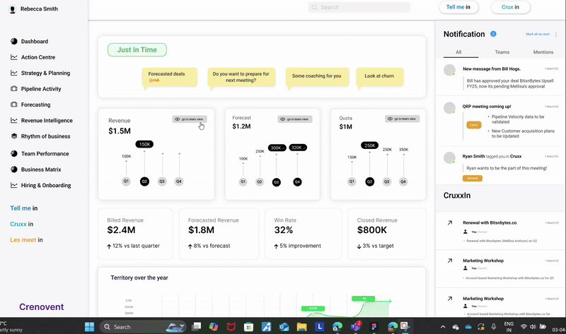Click the Crux in top button
The image size is (566, 334).
tap(510, 7)
